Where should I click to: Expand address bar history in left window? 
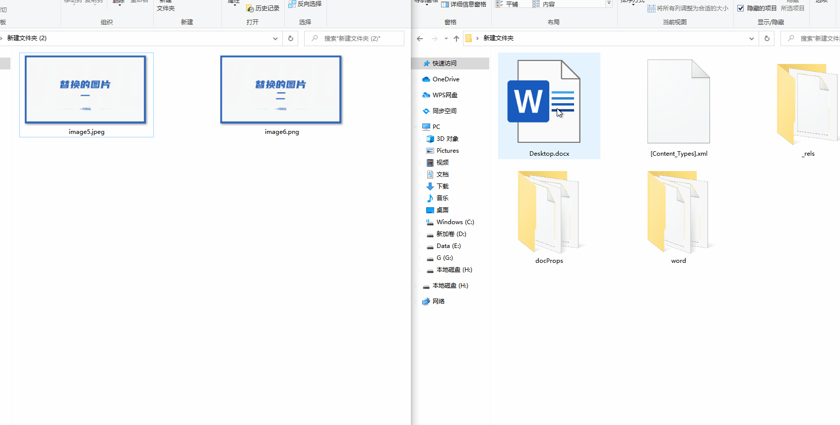275,38
